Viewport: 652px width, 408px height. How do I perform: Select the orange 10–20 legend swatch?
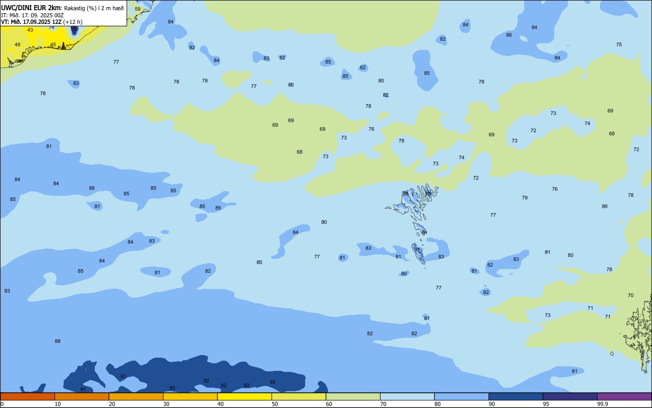point(81,396)
